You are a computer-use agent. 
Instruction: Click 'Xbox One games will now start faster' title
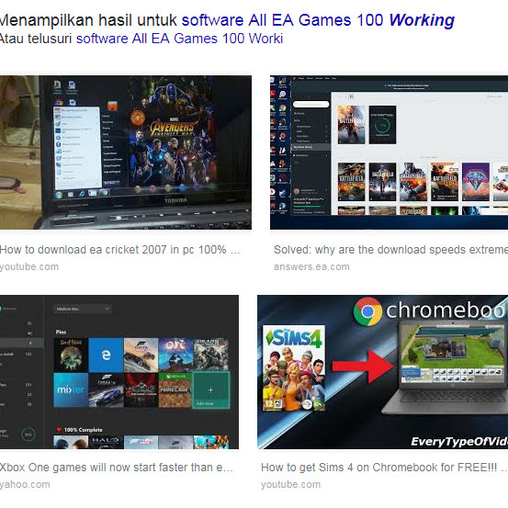(x=117, y=468)
